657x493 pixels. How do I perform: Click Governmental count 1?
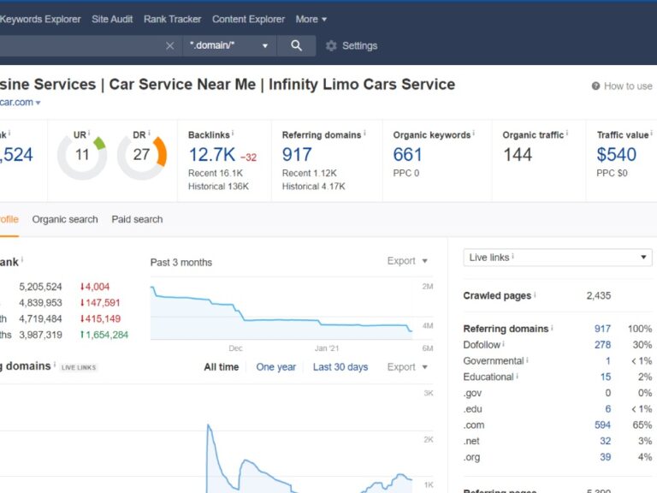[x=608, y=361]
